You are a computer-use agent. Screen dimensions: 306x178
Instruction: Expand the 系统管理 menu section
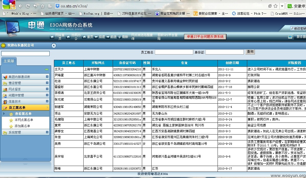tap(47, 132)
